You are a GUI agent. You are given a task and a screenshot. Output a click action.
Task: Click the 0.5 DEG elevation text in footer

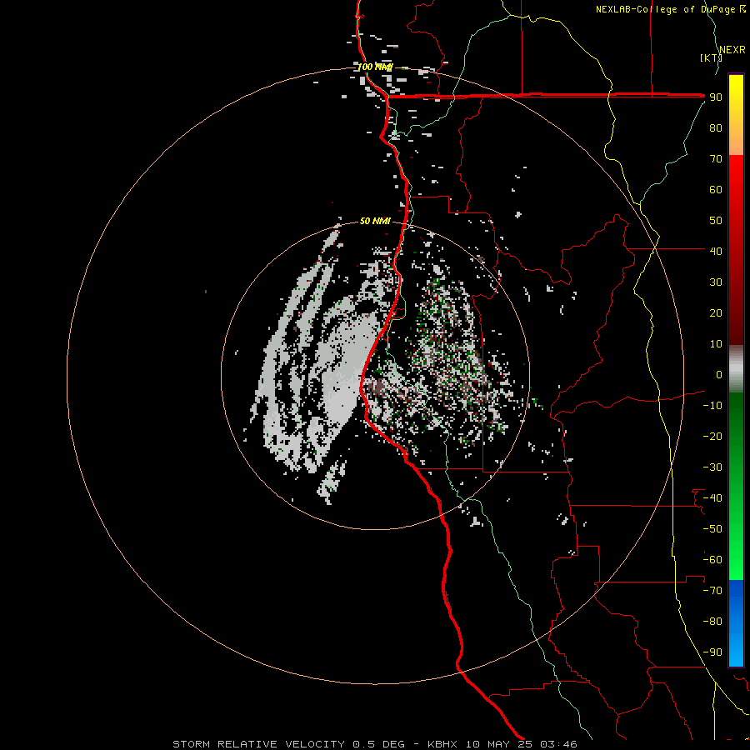(x=379, y=744)
